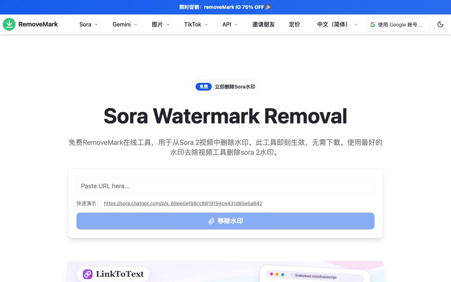Open the LinkToText ad banner
The width and height of the screenshot is (451, 282).
click(225, 271)
